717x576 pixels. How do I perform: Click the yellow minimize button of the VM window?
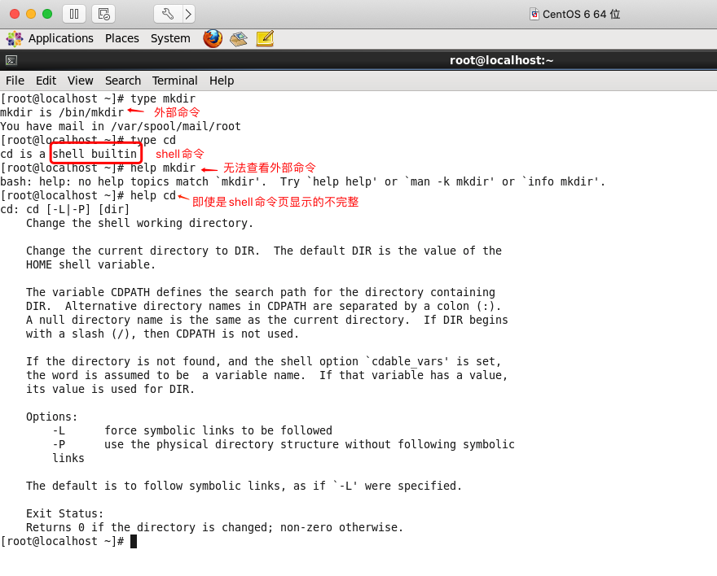tap(31, 14)
